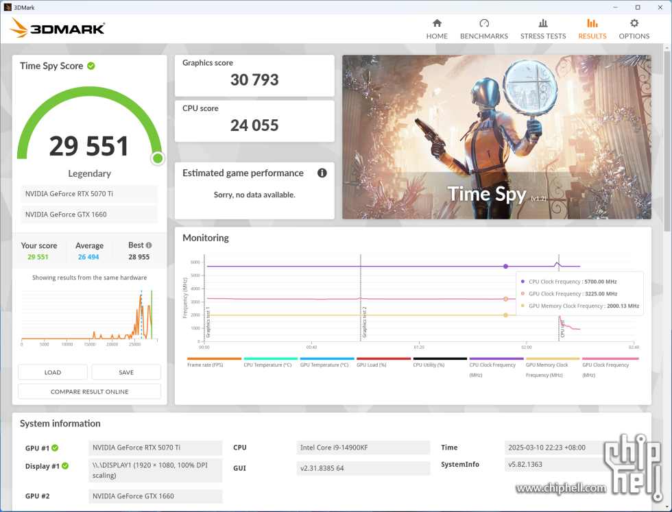The image size is (672, 512).
Task: Open the Stress Tests icon
Action: point(543,23)
